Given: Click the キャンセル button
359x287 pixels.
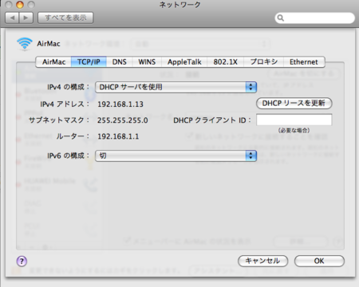Looking at the screenshot, I should [262, 261].
